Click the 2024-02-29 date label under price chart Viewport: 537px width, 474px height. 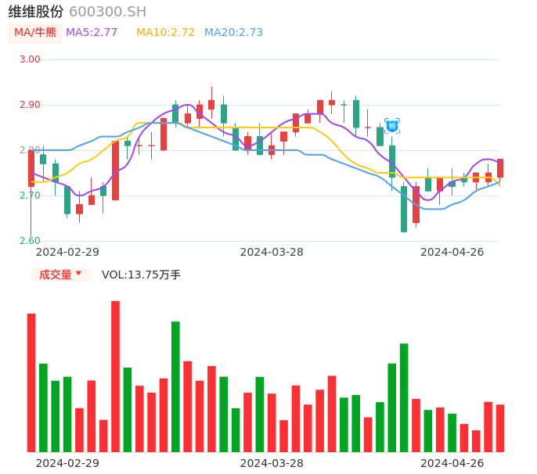click(x=67, y=252)
